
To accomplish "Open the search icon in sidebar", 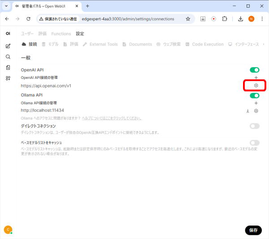I will click(8, 57).
